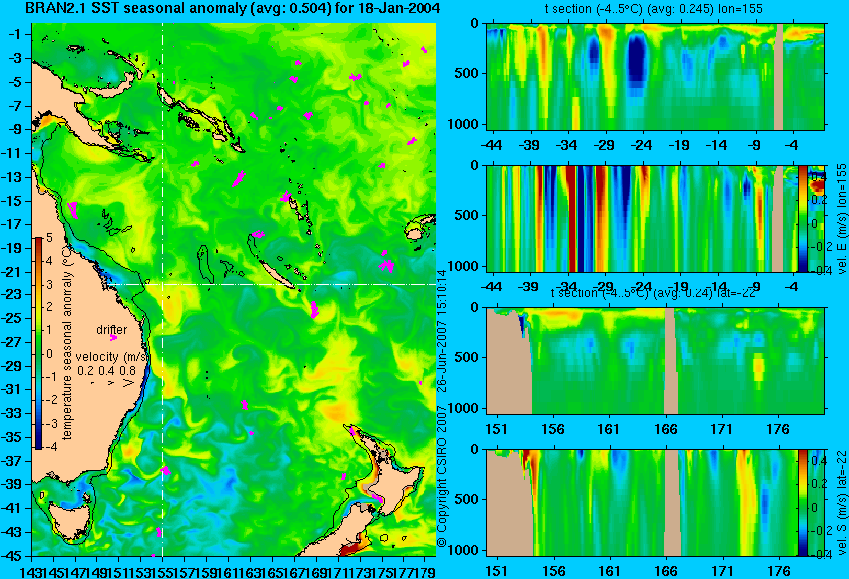Open the lon=155 temperature section plot
Viewport: 849px width, 579px height.
[655, 76]
